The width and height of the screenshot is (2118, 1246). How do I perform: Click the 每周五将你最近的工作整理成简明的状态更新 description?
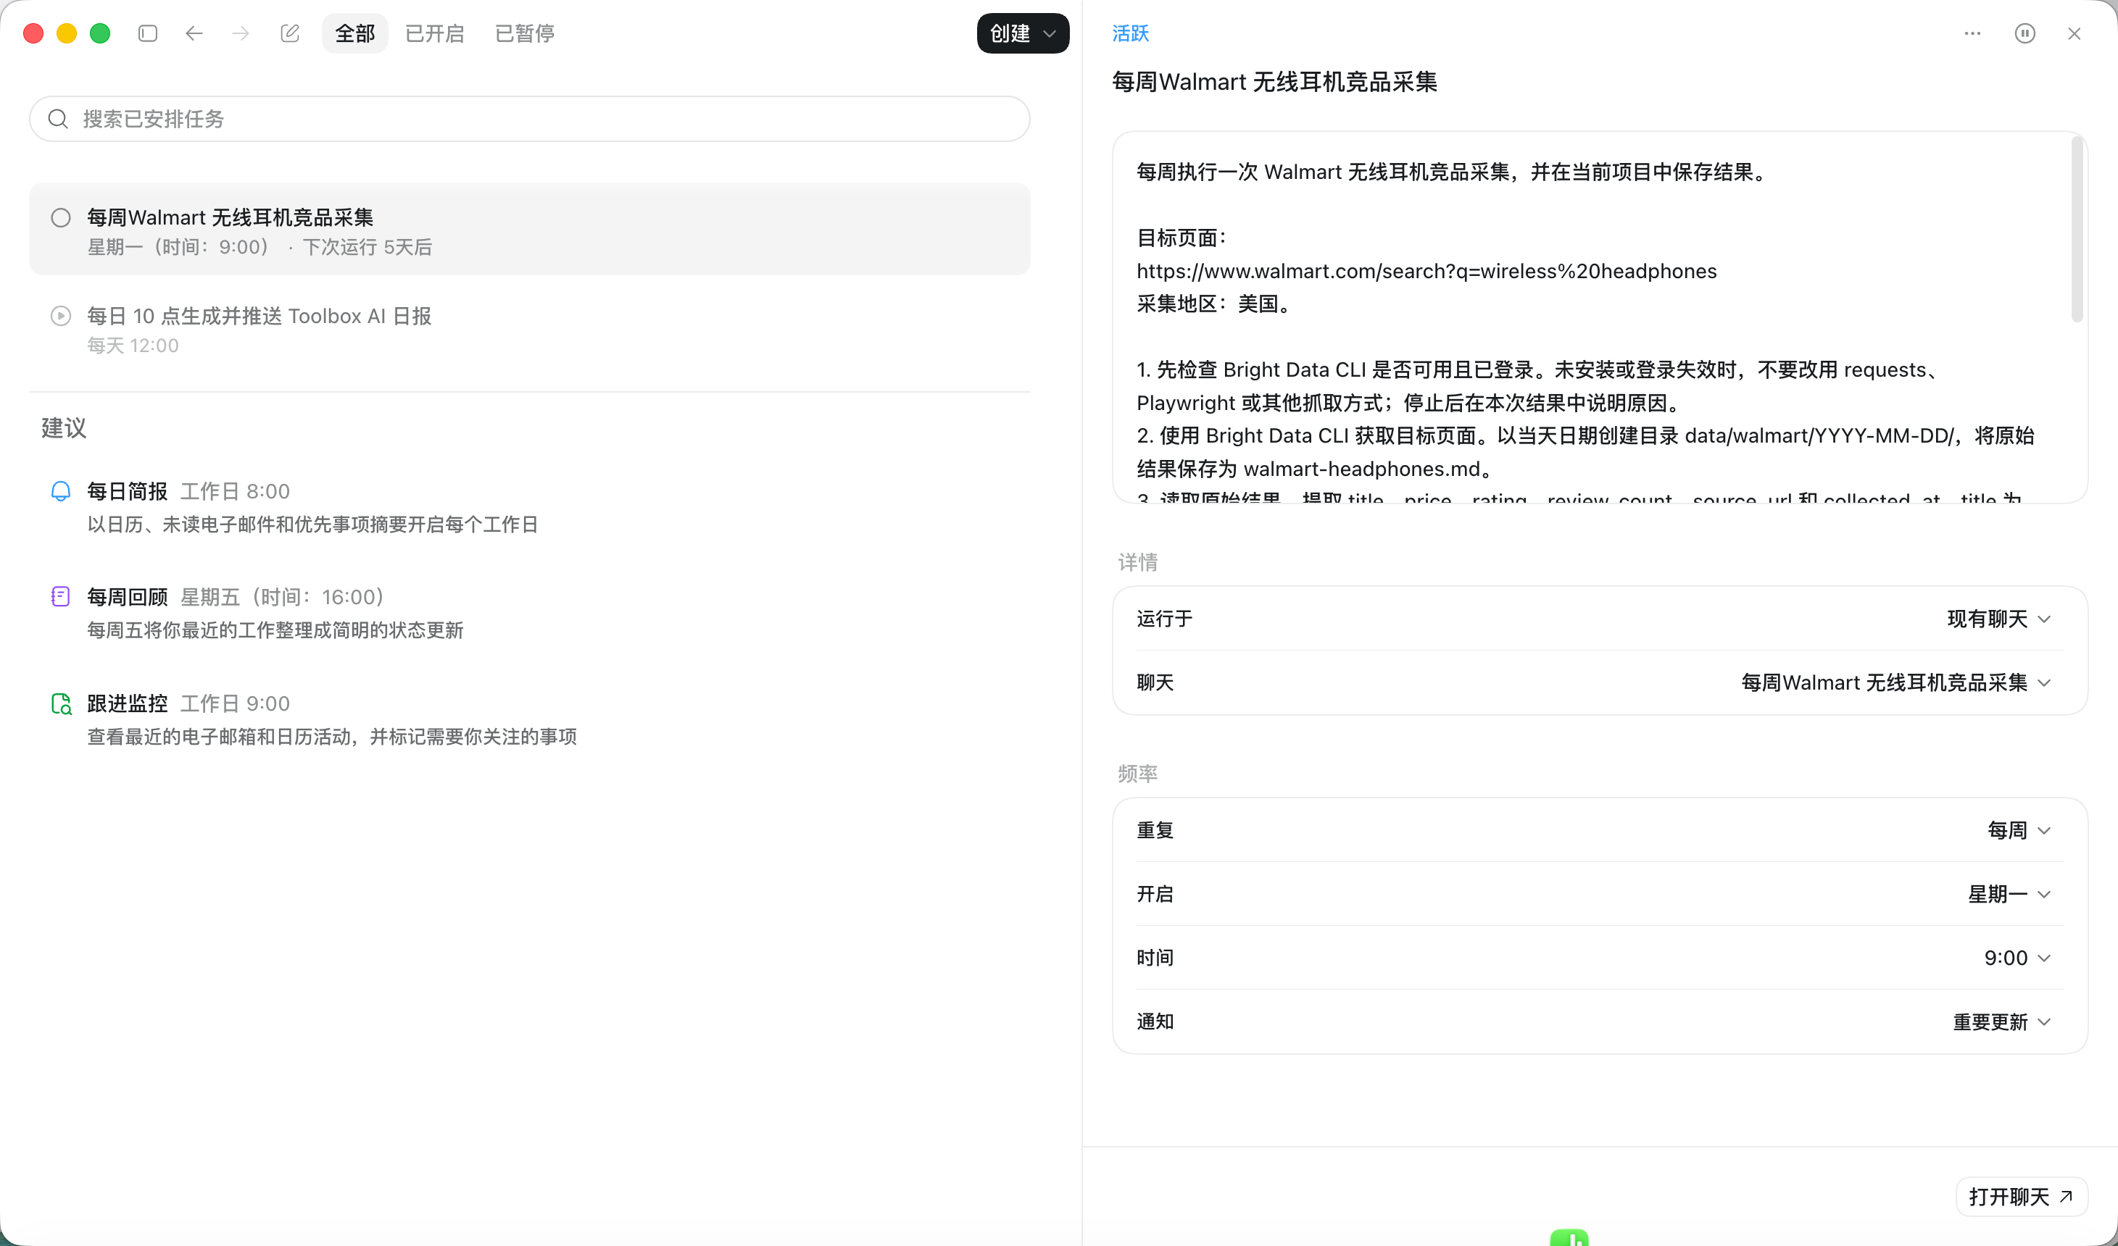click(x=275, y=630)
